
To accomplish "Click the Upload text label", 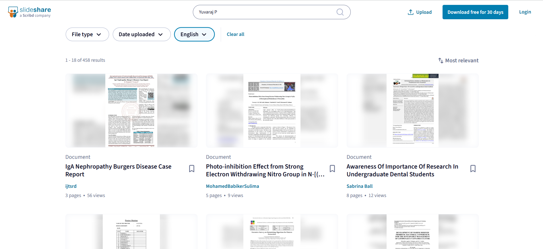I will [424, 12].
